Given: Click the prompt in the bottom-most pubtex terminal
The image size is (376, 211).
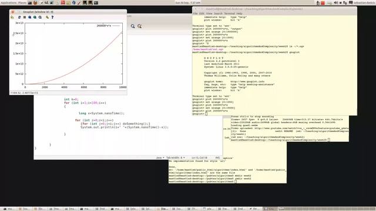Looking at the screenshot, I should 201,182.
